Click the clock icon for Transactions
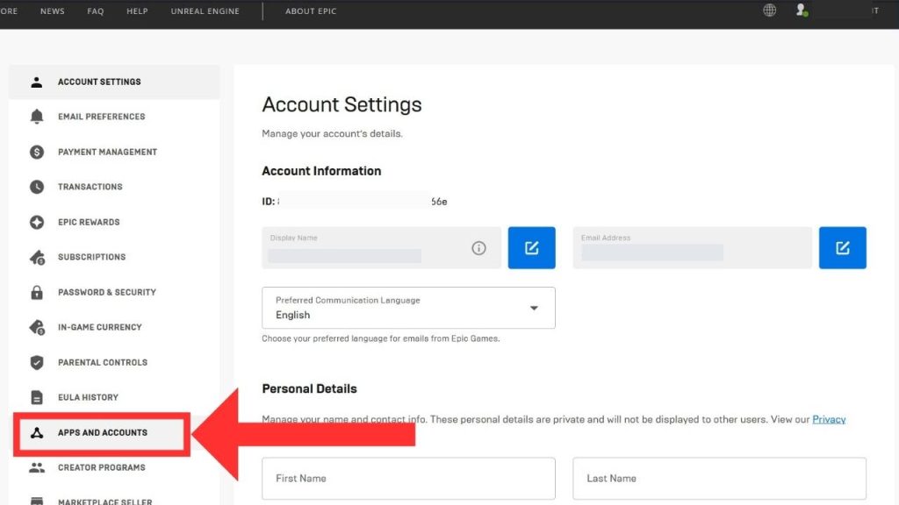Screen dimensions: 899x505 [x=37, y=187]
